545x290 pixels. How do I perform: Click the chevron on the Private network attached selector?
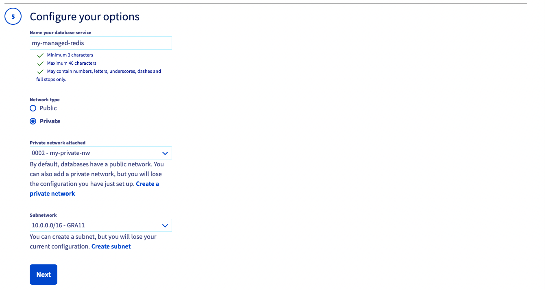[x=165, y=153]
